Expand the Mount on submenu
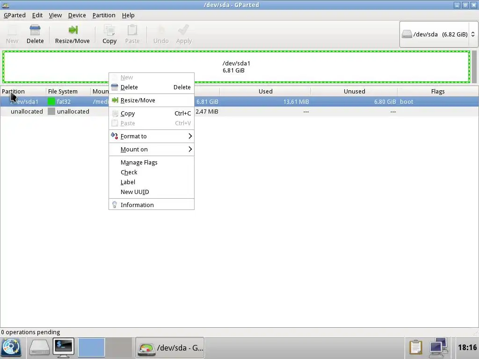Screen dimensions: 479x359 [x=152, y=150]
